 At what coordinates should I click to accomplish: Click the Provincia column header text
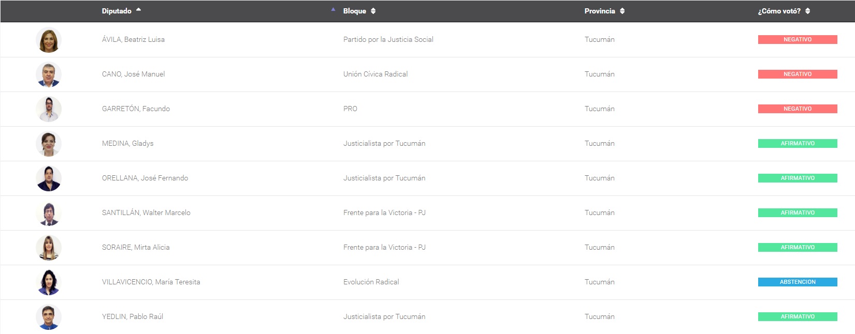pos(600,11)
